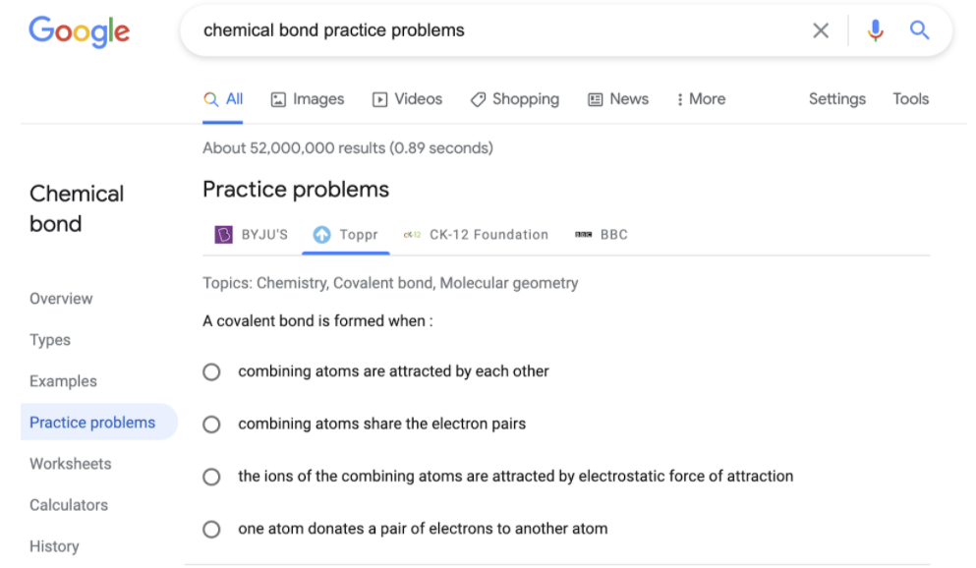Pick "one atom donates a pair of electrons" answer
Screen dimensions: 976x568
point(211,530)
